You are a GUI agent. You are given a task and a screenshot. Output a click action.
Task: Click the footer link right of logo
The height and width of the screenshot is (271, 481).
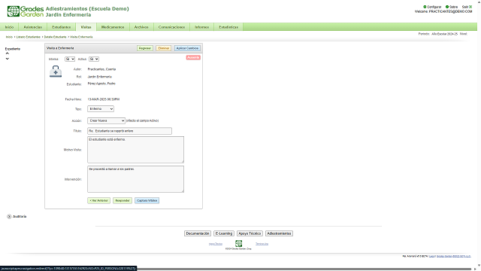tap(262, 244)
